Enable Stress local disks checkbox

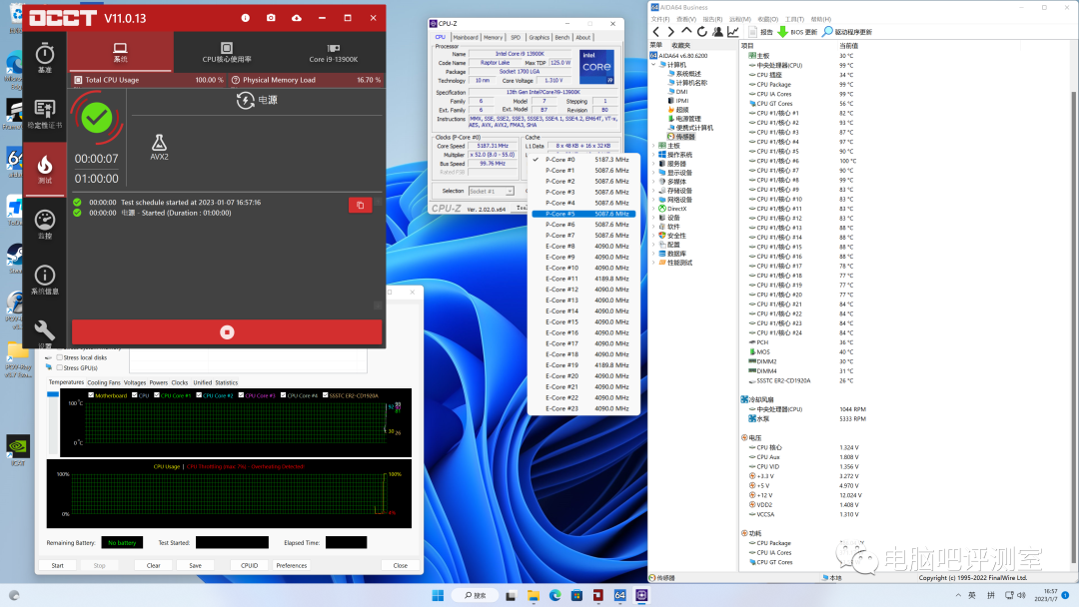[60, 357]
